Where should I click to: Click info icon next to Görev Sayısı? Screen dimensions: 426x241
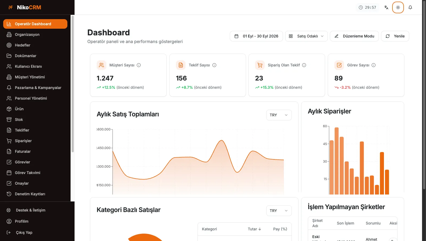tap(374, 65)
